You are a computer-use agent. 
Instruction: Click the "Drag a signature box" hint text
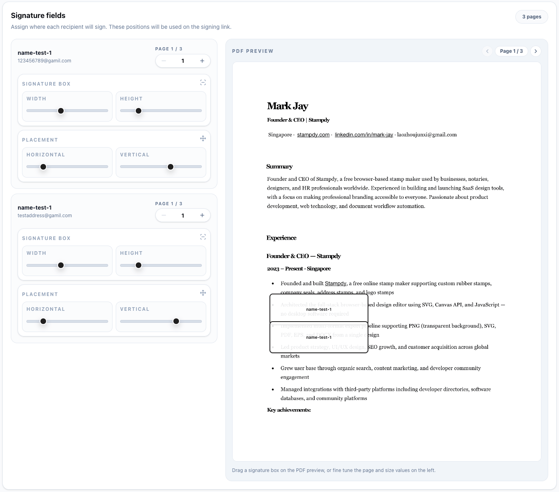334,470
